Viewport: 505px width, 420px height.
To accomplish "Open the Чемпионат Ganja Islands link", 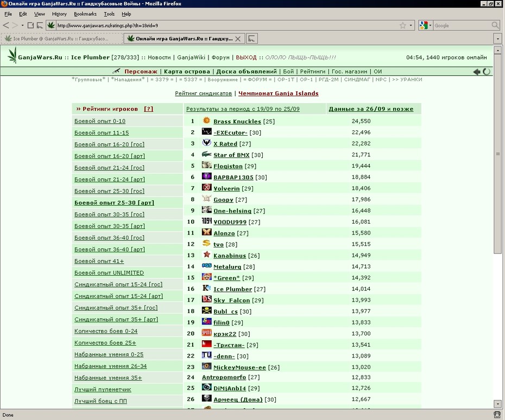I will point(278,93).
